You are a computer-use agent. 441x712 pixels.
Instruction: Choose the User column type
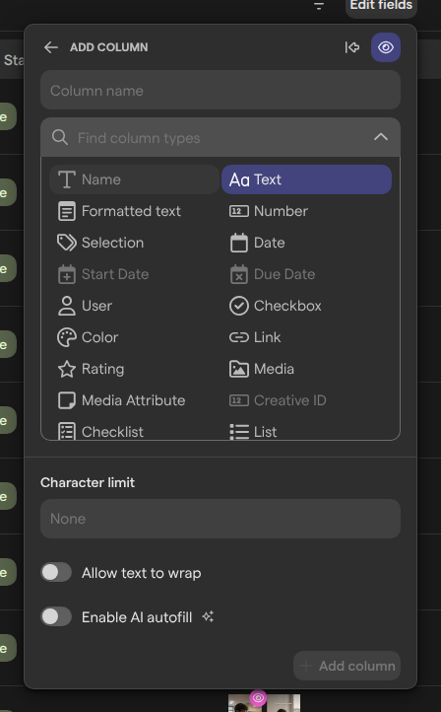134,306
